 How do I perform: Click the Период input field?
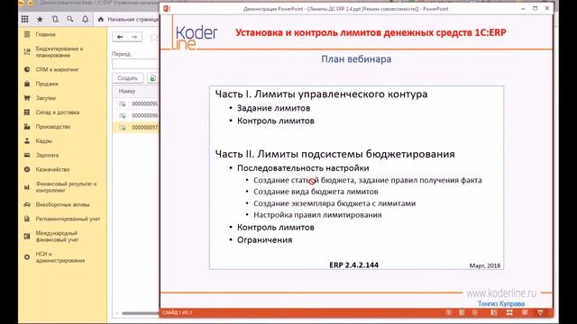135,64
